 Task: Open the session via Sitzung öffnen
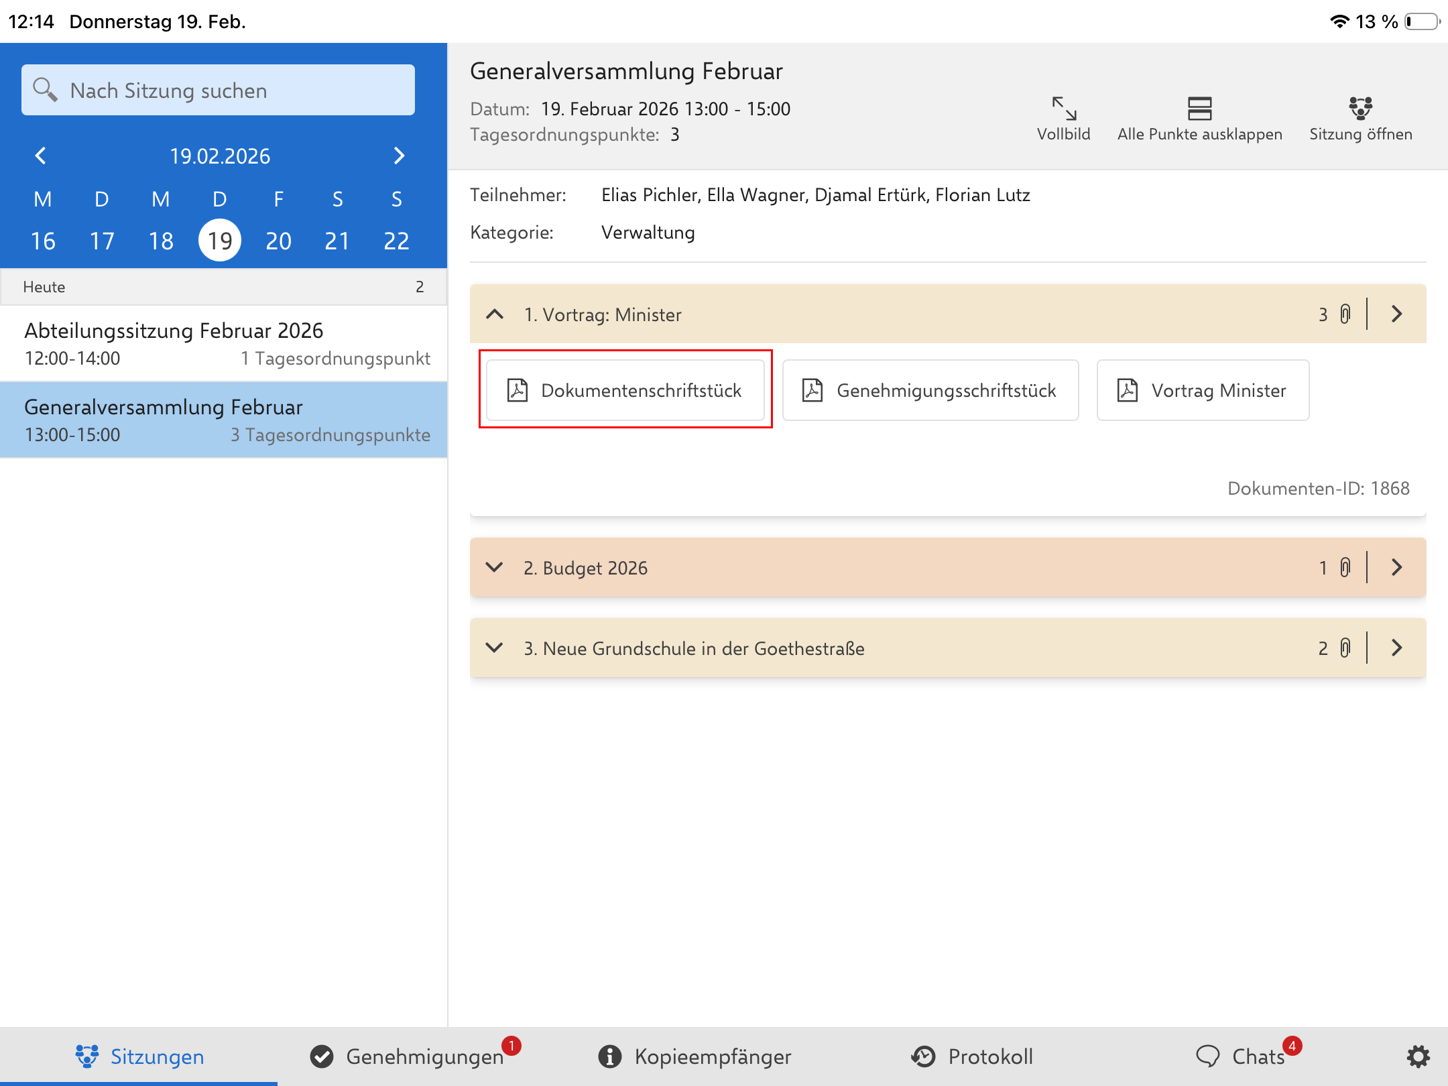pos(1360,109)
